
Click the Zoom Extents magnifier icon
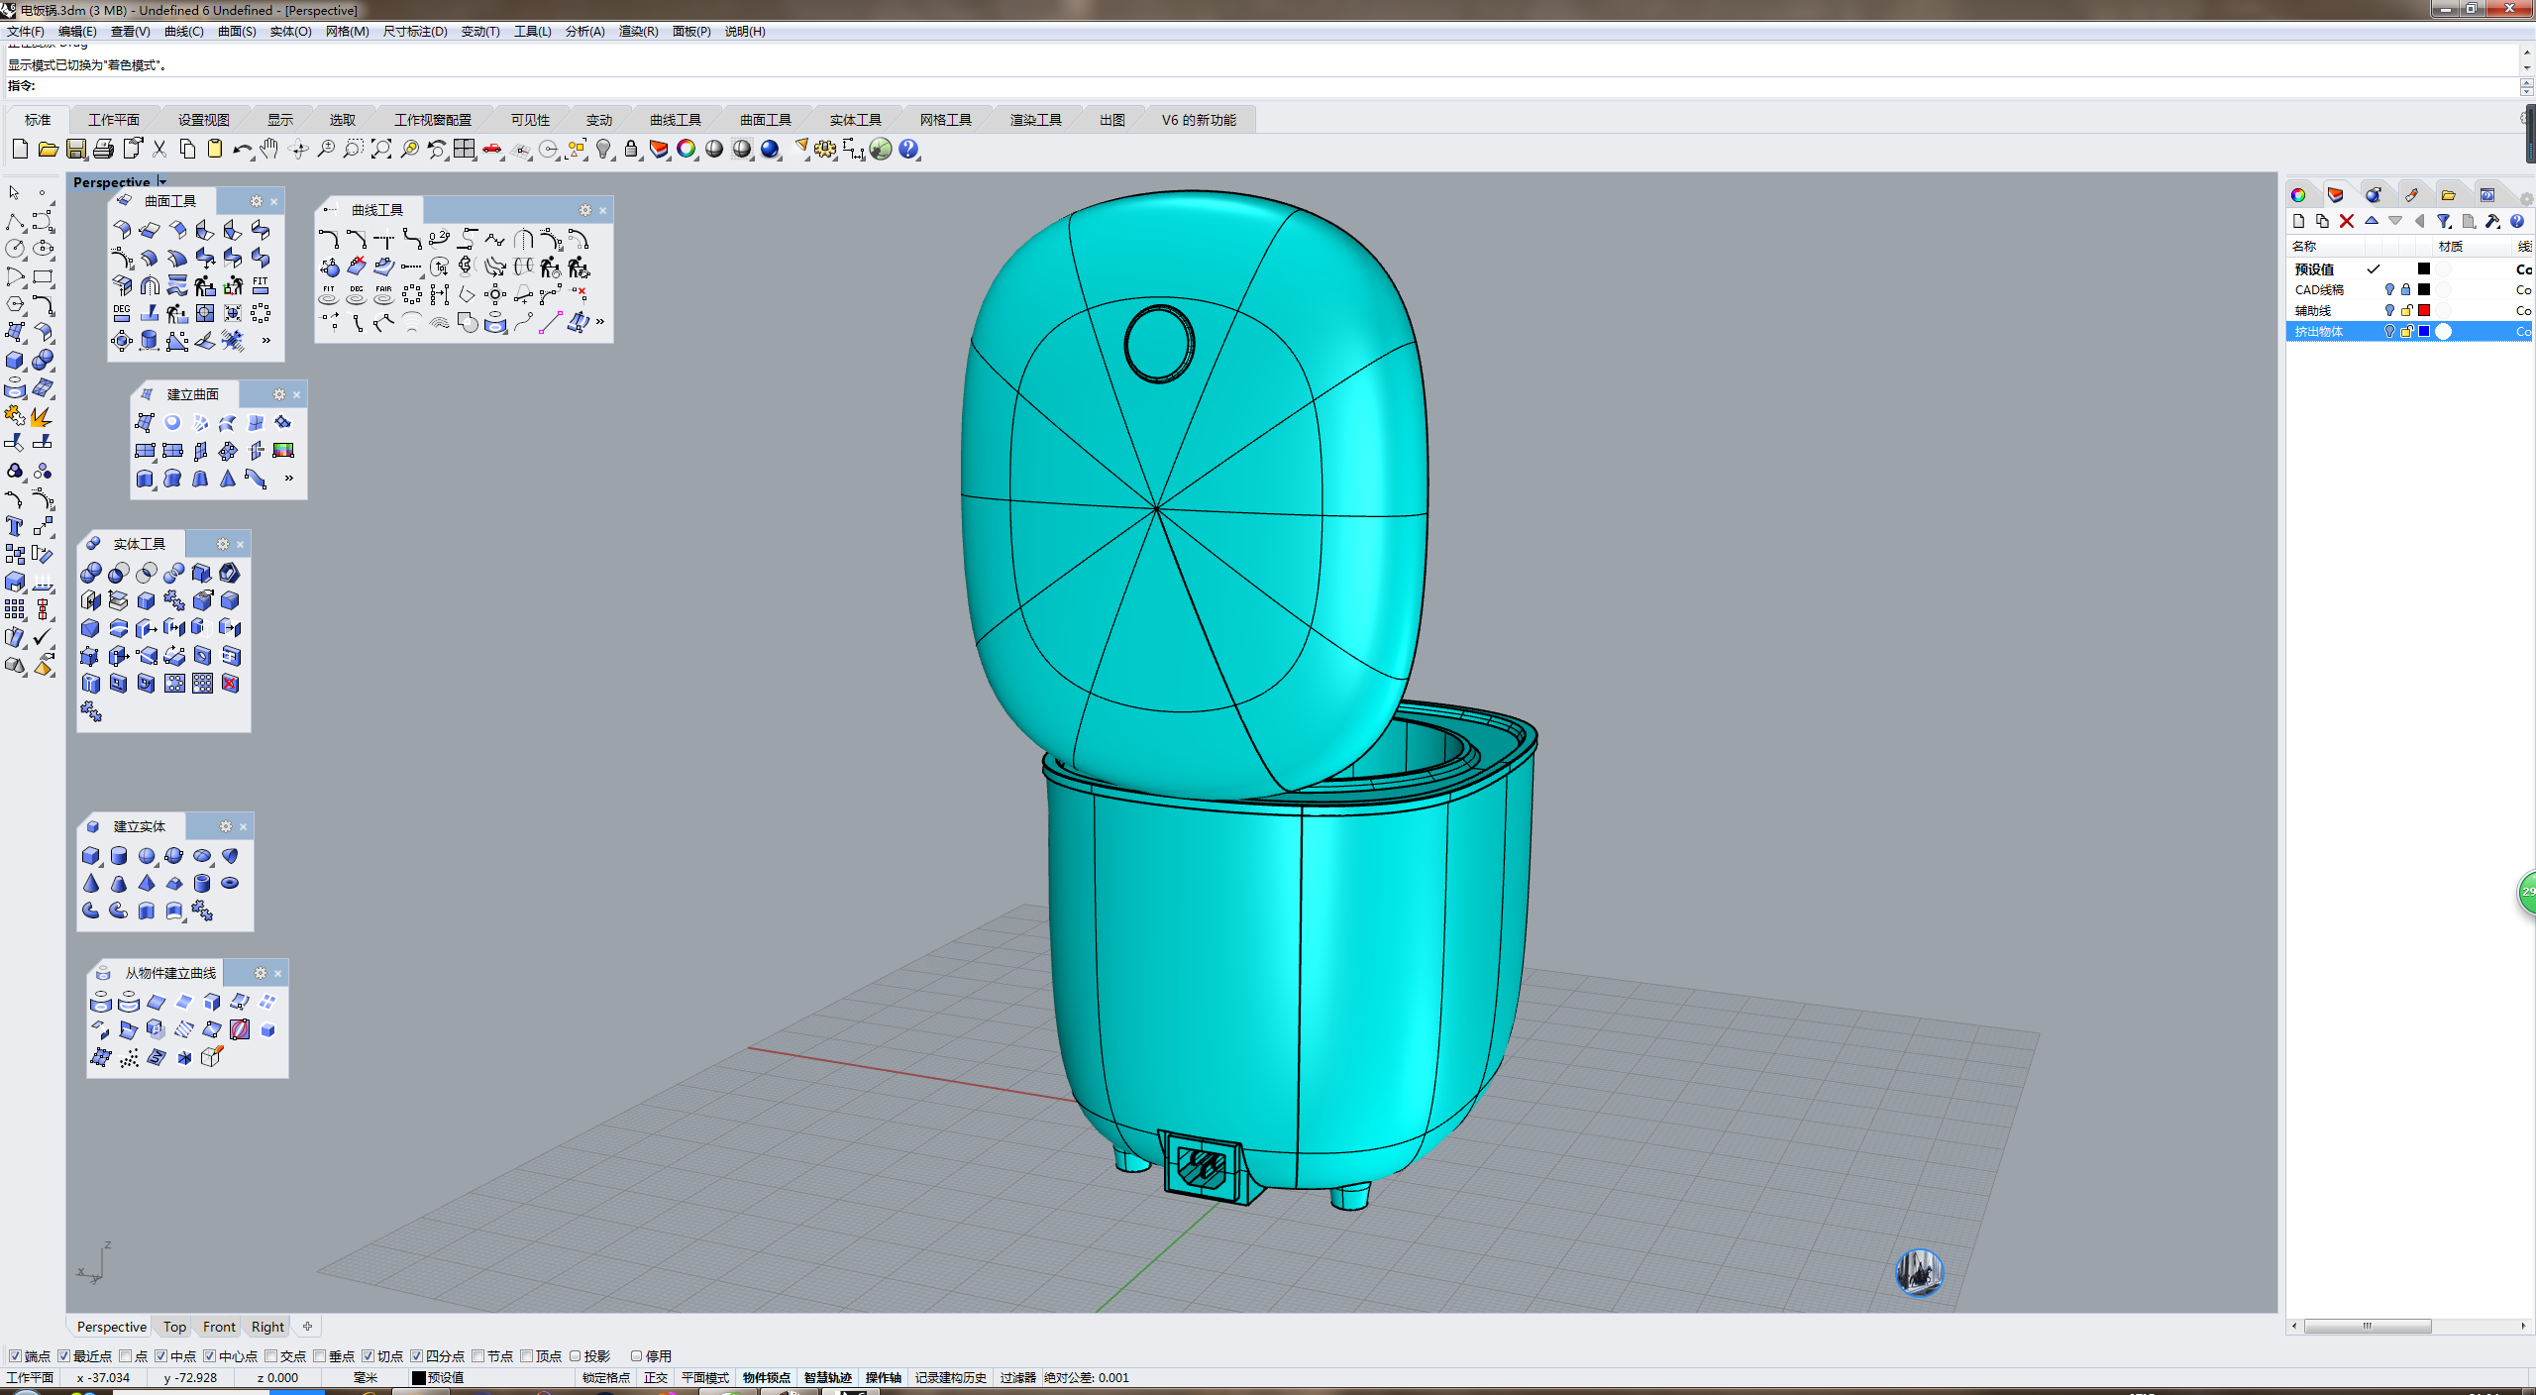pos(381,150)
